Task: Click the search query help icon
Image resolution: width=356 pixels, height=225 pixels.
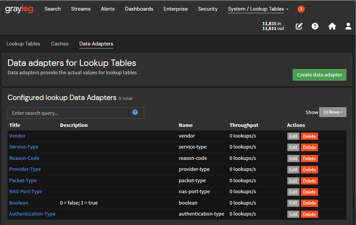Action: 135,112
